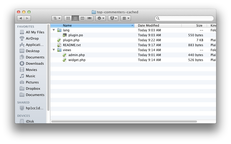Viewport: 231px width, 144px height.
Task: Click the FAVORITES sidebar heading
Action: pyautogui.click(x=26, y=27)
